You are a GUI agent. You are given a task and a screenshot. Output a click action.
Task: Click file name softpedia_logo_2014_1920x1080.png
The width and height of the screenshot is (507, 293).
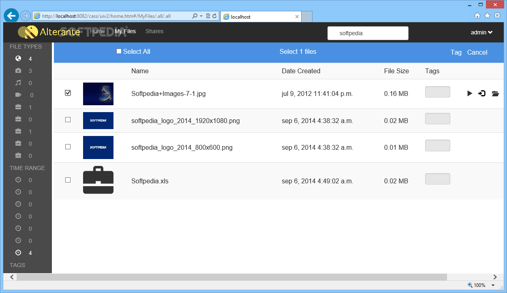[x=186, y=121]
